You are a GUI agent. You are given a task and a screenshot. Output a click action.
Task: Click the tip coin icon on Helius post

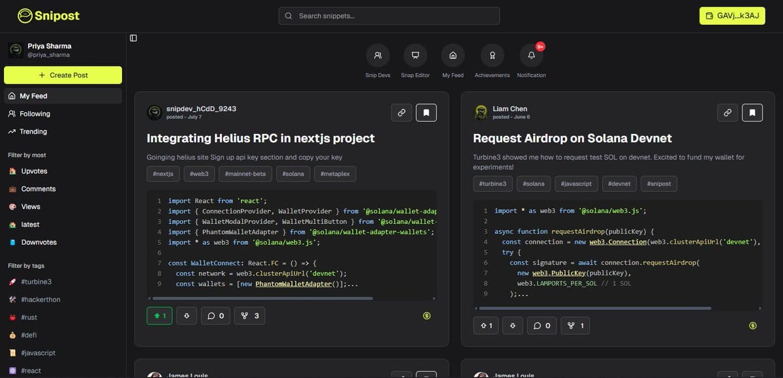(x=427, y=316)
